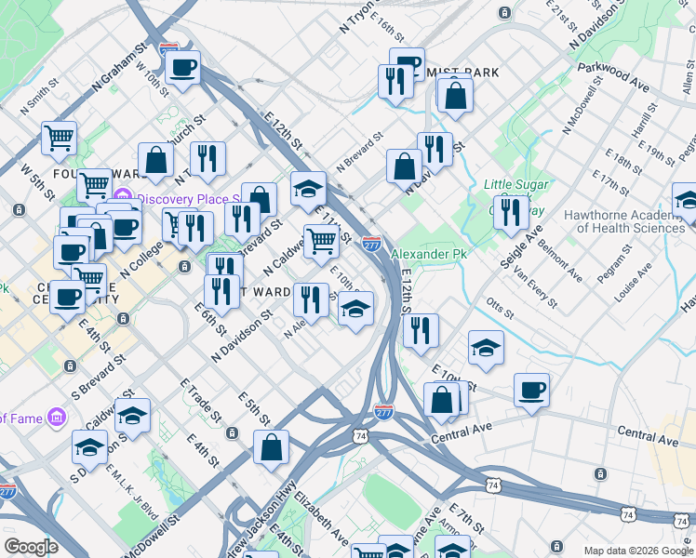The height and width of the screenshot is (558, 696).
Task: Click the 'N Graham St' street label
Action: [119, 67]
